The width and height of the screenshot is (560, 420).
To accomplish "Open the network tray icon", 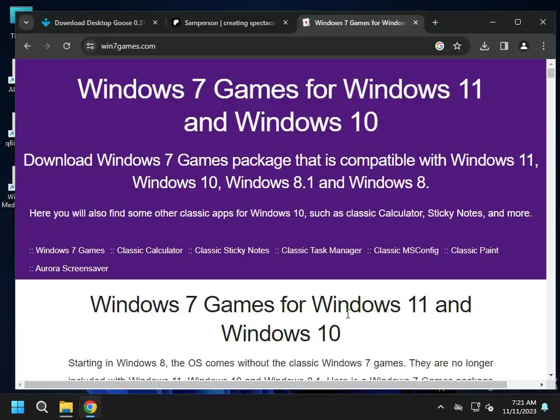I will (475, 407).
